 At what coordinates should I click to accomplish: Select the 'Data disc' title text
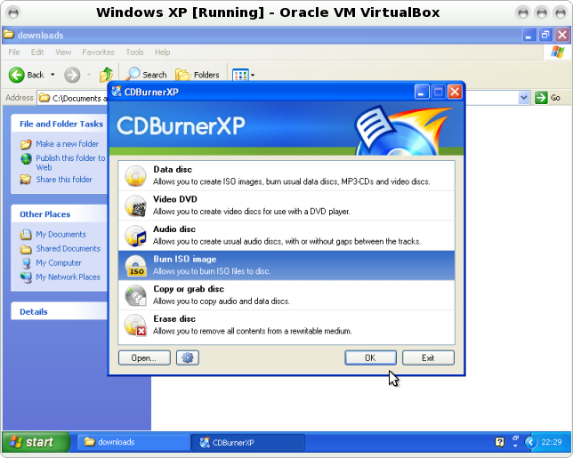173,170
